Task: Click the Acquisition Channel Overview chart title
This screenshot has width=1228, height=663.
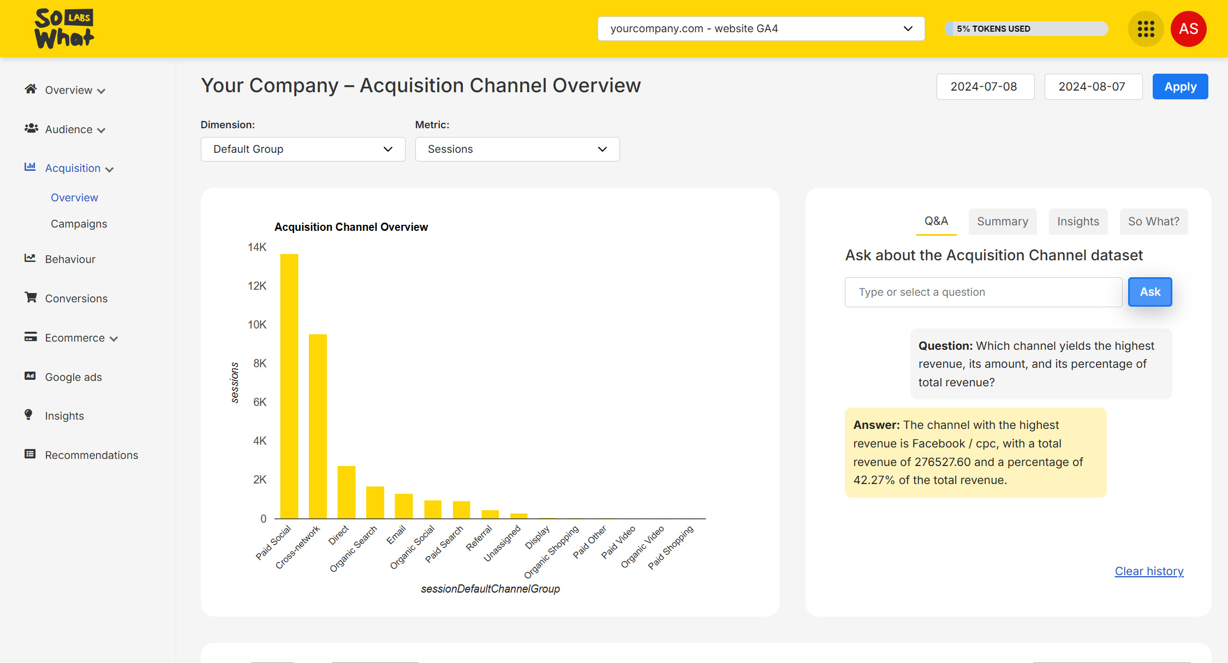Action: [x=351, y=227]
